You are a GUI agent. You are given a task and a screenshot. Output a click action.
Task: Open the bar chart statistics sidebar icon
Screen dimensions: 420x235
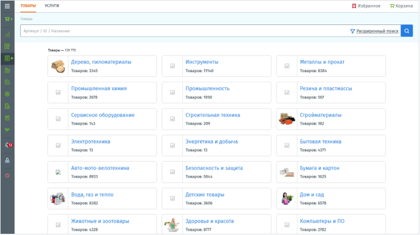click(7, 34)
